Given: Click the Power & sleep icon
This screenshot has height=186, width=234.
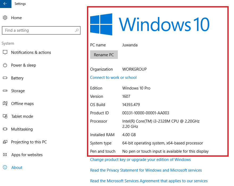Looking at the screenshot, I should pyautogui.click(x=5, y=65).
